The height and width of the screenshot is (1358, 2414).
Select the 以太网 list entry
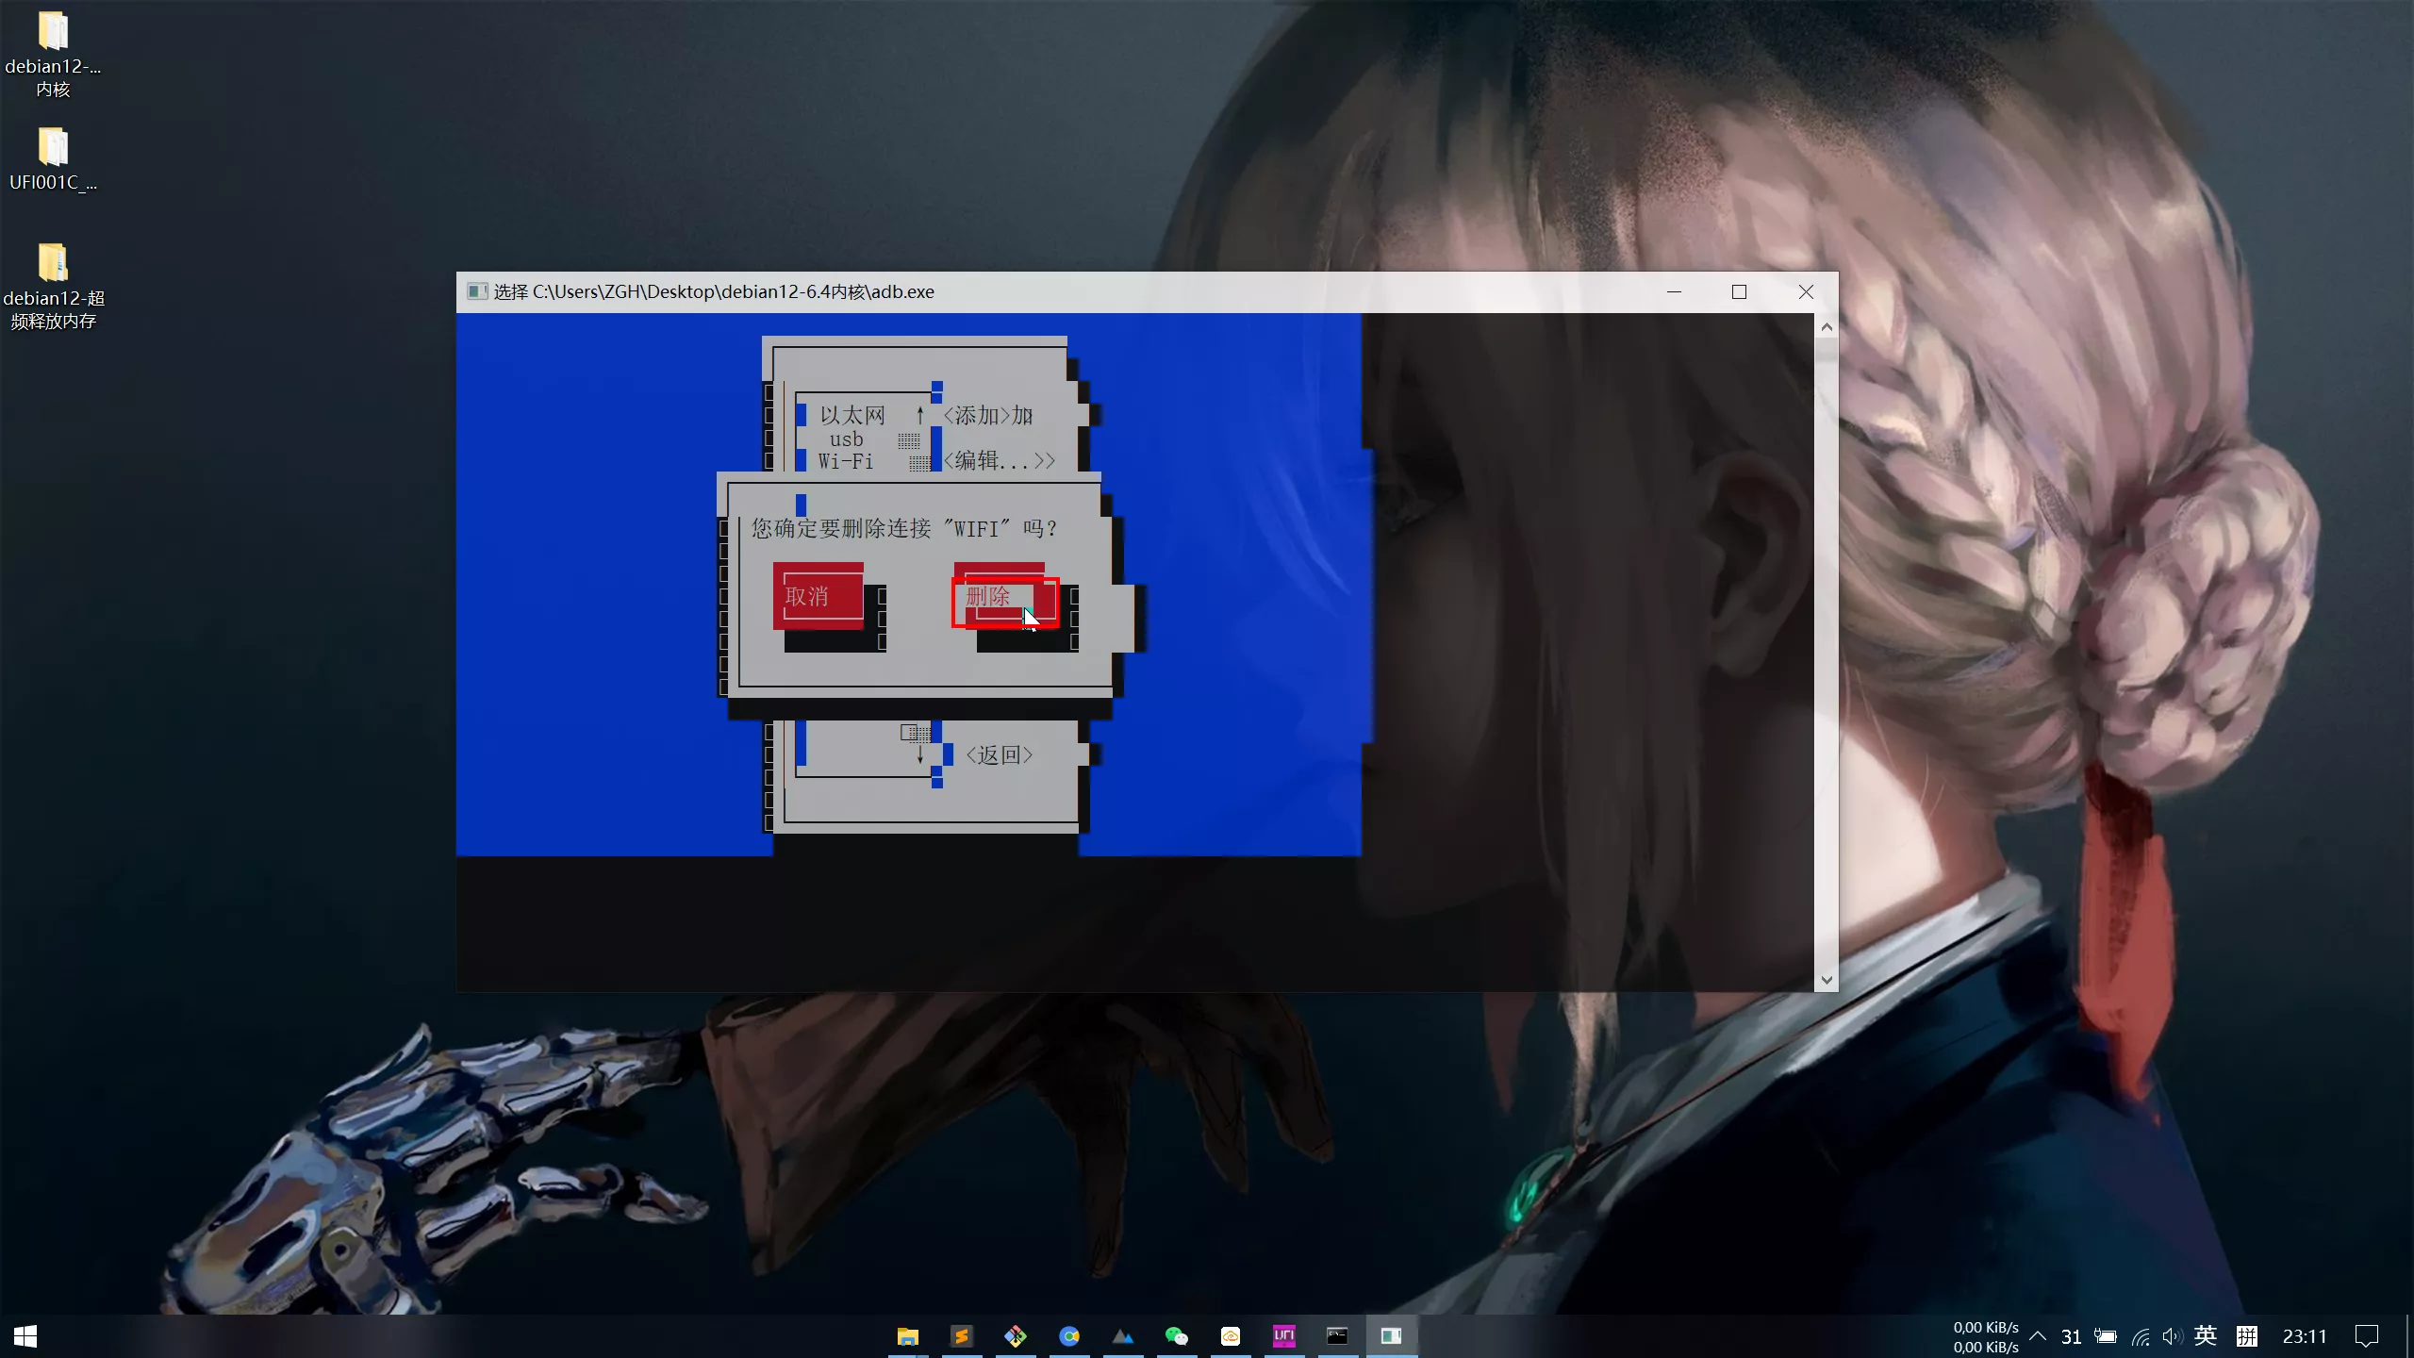(852, 415)
